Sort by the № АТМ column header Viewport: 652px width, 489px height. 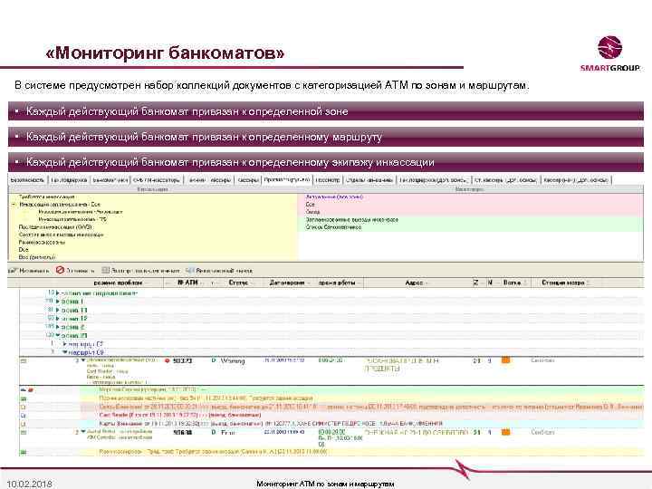188,283
